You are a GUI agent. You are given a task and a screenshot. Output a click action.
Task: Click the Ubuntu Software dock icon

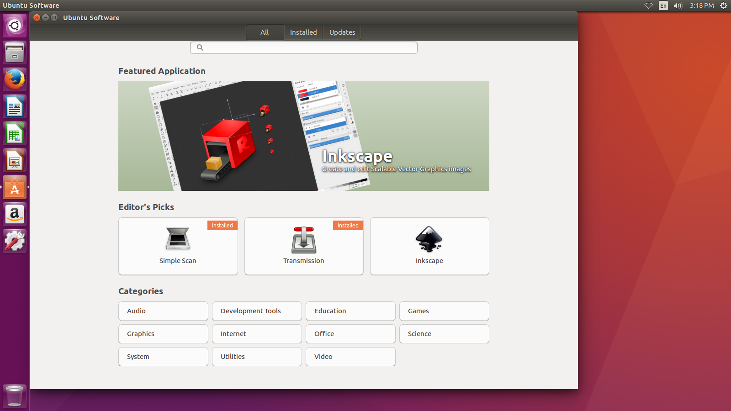click(x=15, y=187)
